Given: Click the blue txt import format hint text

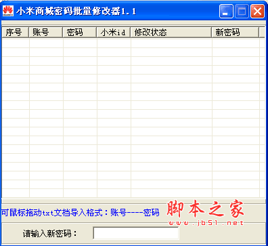Looking at the screenshot, I should [81, 213].
